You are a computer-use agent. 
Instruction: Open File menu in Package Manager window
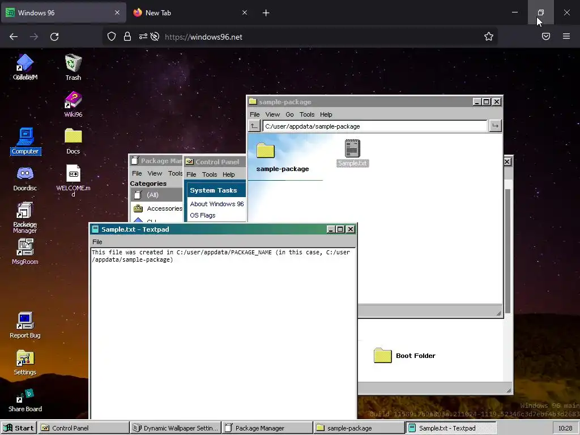click(x=137, y=173)
